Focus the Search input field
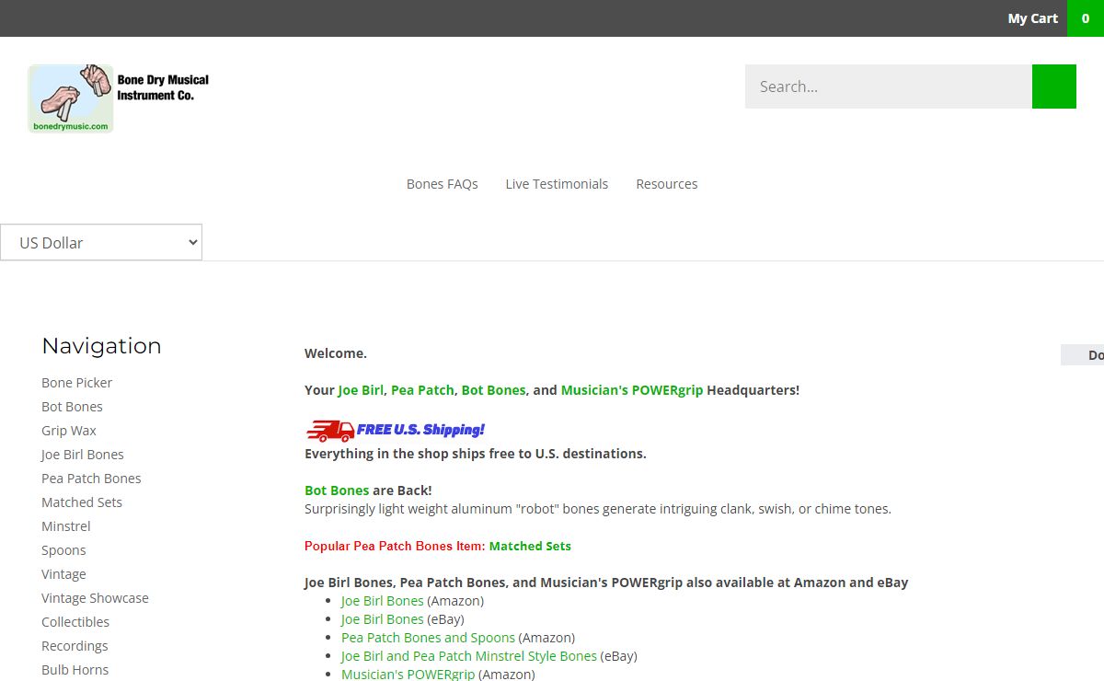Viewport: 1104px width, 681px height. [889, 87]
